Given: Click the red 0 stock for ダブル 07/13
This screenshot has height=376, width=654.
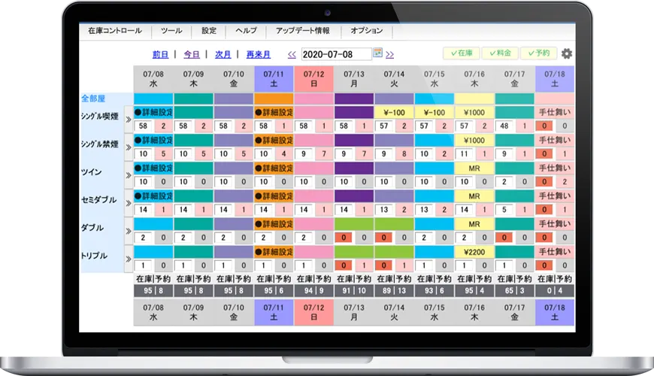Looking at the screenshot, I should (x=344, y=238).
